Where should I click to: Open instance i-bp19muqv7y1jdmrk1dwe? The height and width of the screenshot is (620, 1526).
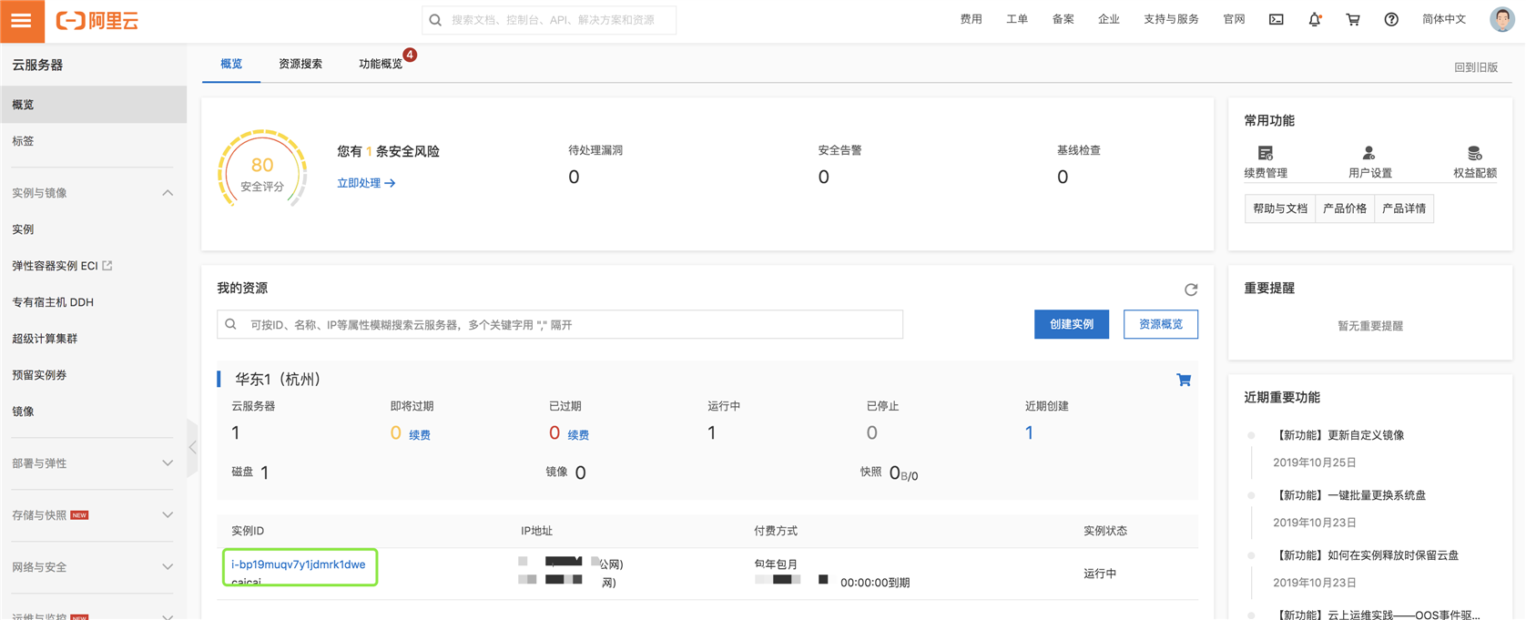[x=299, y=564]
